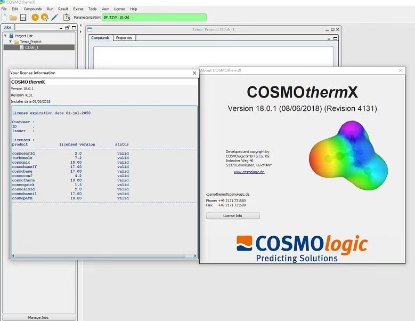Click the Temp_Project folder icon
Screen dimensions: 415x321
(17, 42)
